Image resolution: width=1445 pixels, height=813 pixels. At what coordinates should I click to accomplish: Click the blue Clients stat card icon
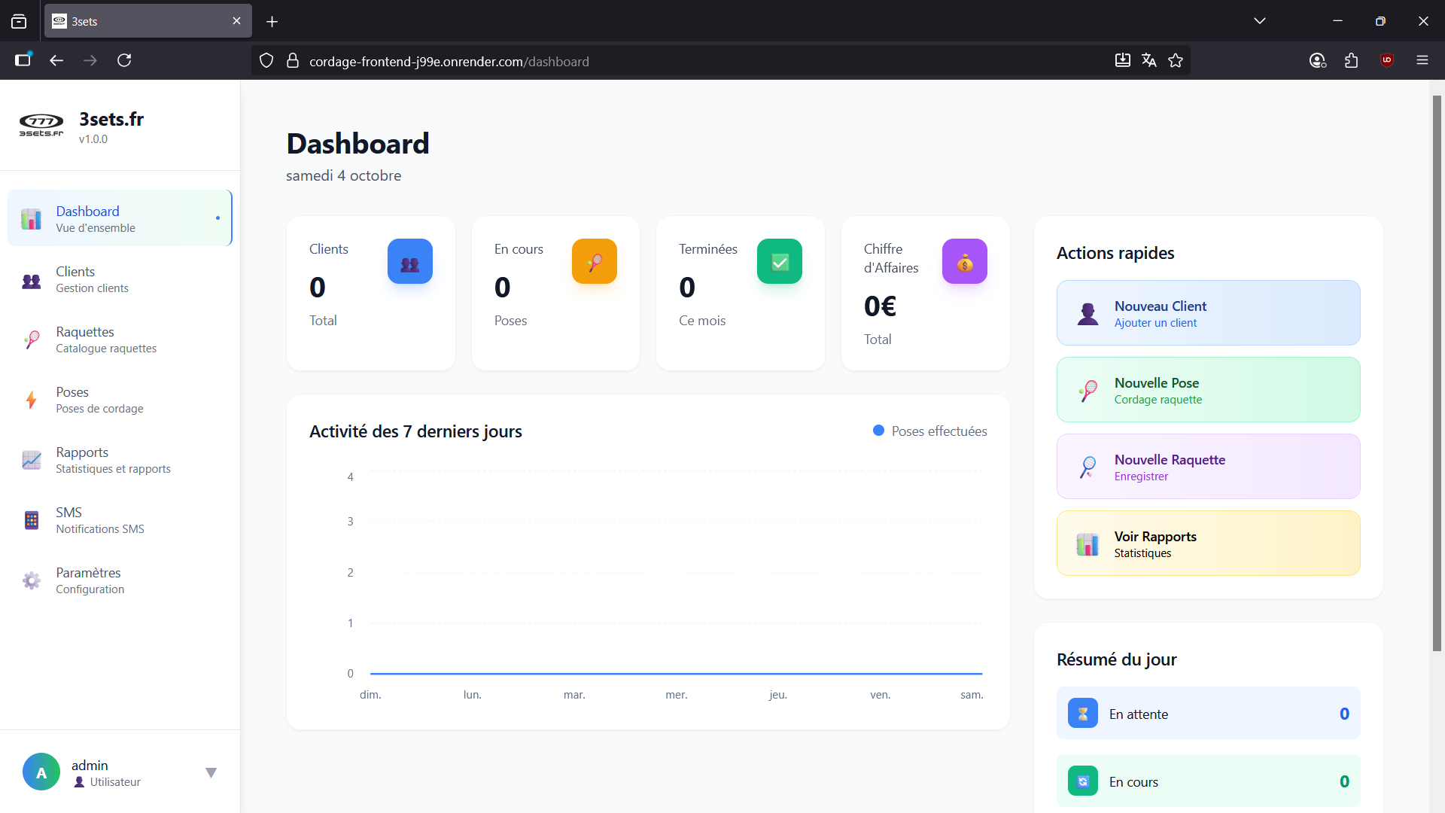pos(409,261)
